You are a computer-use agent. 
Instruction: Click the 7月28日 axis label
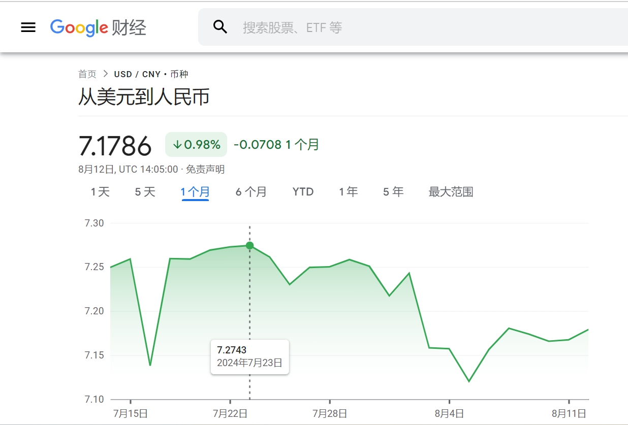330,413
